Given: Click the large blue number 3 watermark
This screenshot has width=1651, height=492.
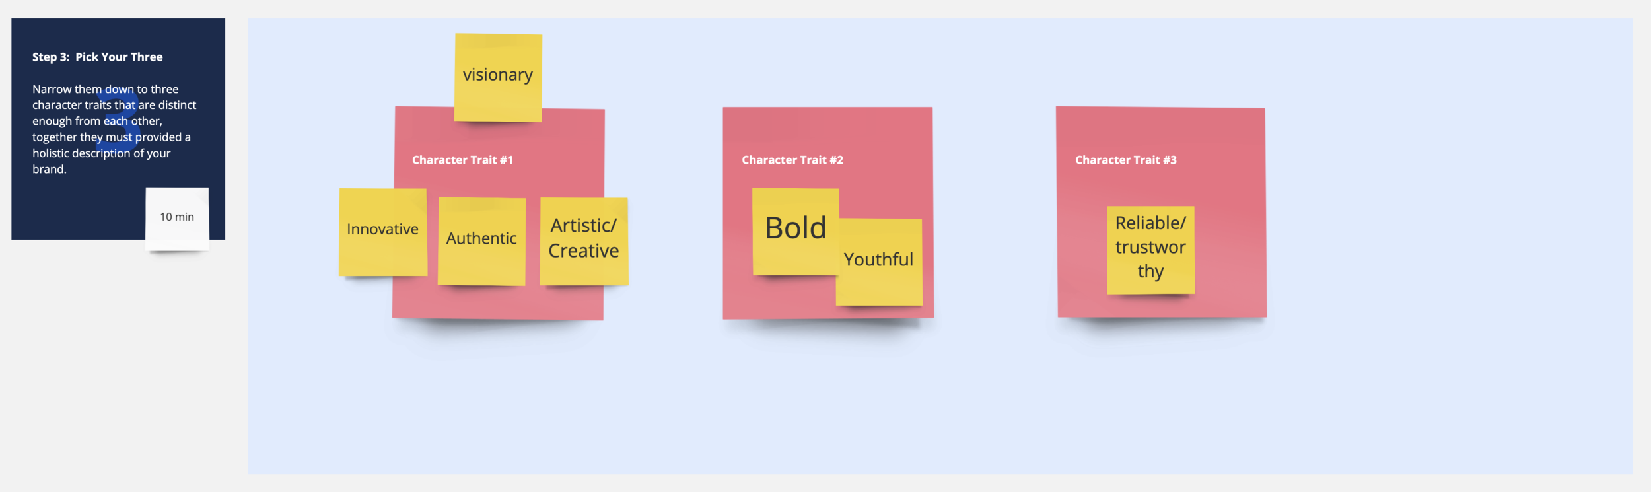Looking at the screenshot, I should 119,119.
